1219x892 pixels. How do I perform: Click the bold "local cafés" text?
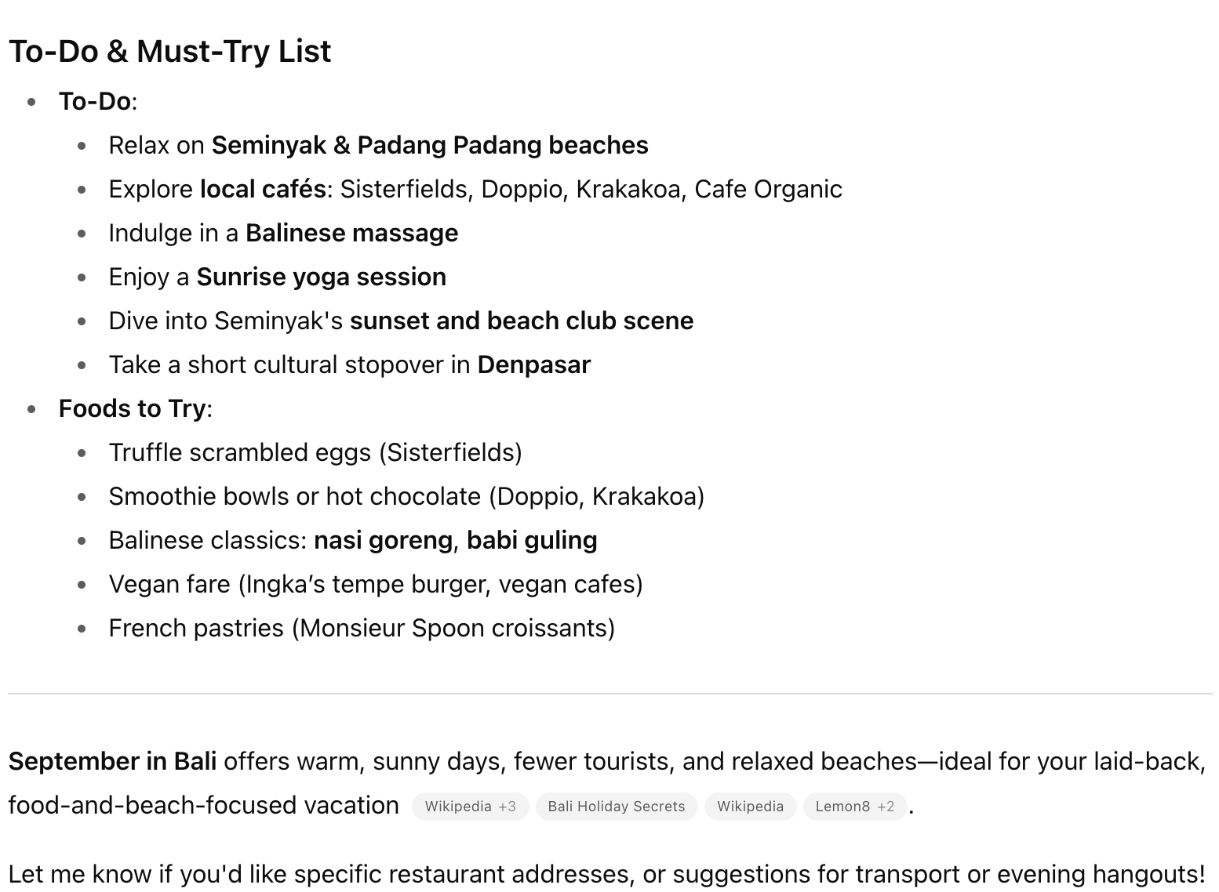coord(263,189)
